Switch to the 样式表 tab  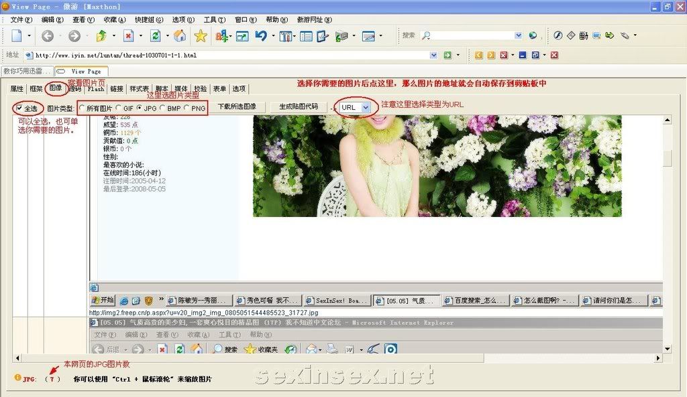coord(140,89)
